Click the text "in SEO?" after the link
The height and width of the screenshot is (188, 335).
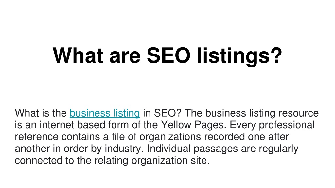coord(162,113)
